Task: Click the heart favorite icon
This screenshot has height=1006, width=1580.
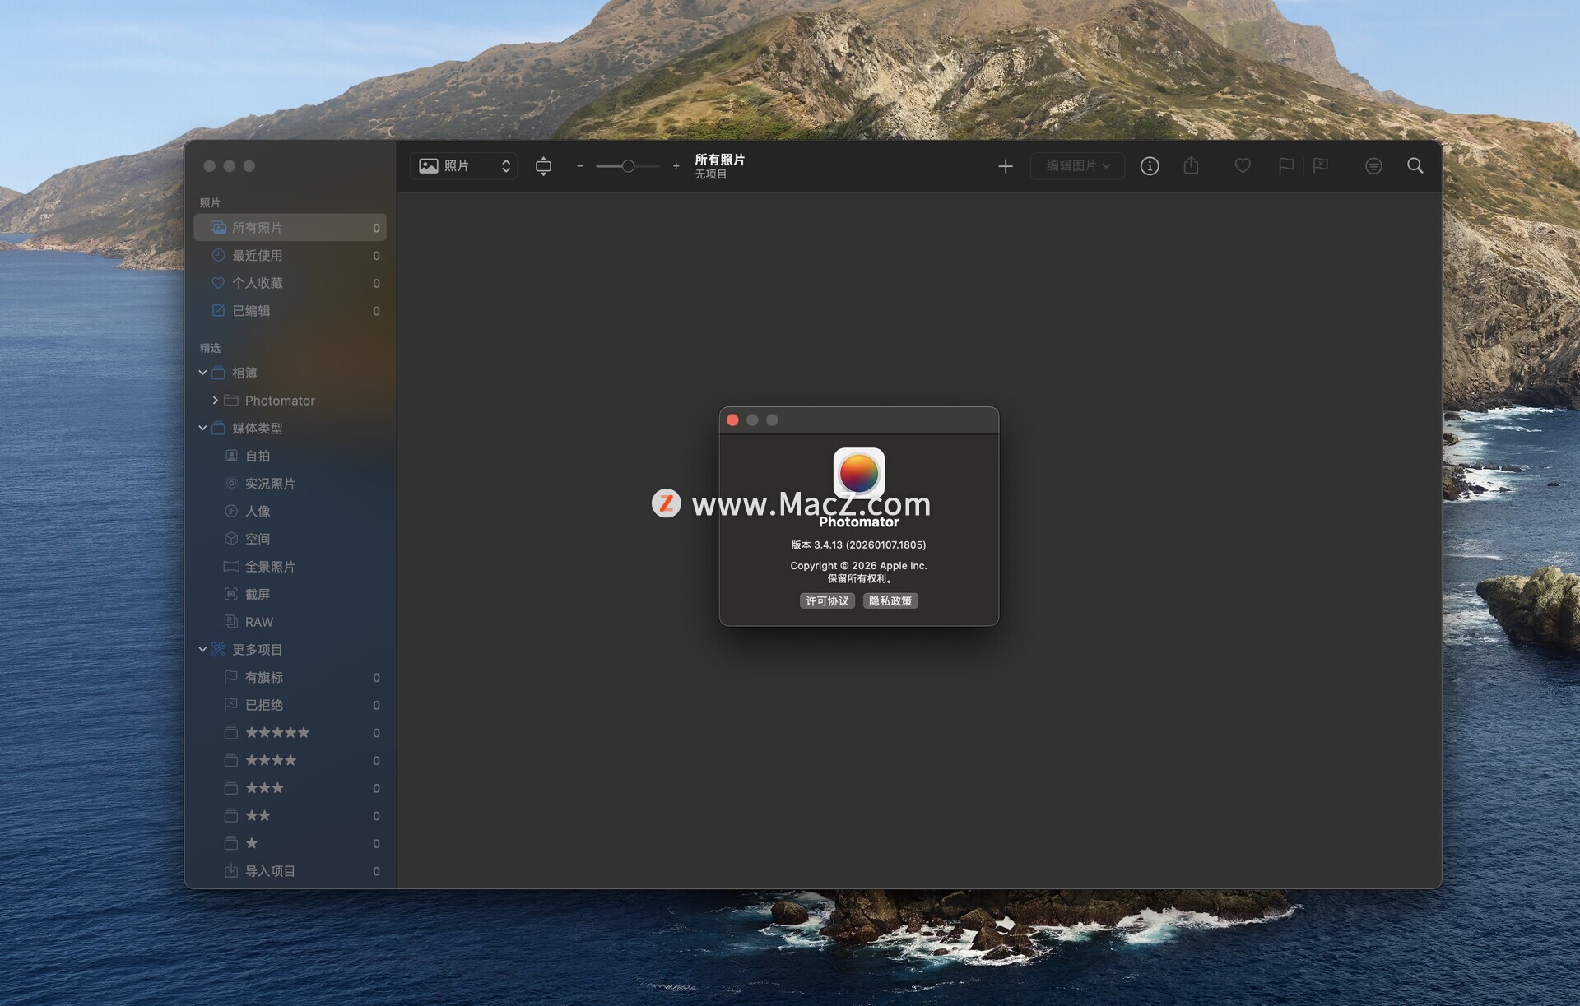Action: click(1243, 166)
